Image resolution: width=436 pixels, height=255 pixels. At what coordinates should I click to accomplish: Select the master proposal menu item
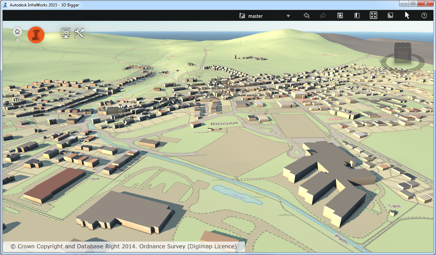coord(256,16)
